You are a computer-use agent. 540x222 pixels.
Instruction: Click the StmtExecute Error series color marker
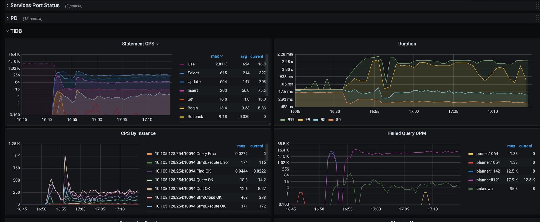coord(149,163)
